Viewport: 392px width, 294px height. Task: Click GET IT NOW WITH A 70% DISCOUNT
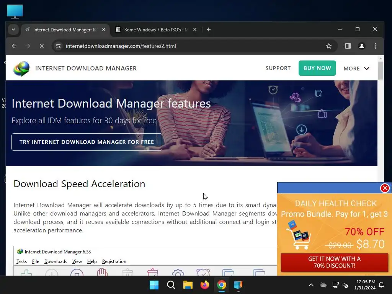(x=335, y=262)
